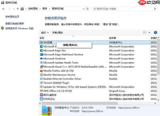Screen dimensions: 160x116
Task: Open recent locations dropdown arrow
Action: pyautogui.click(x=14, y=9)
